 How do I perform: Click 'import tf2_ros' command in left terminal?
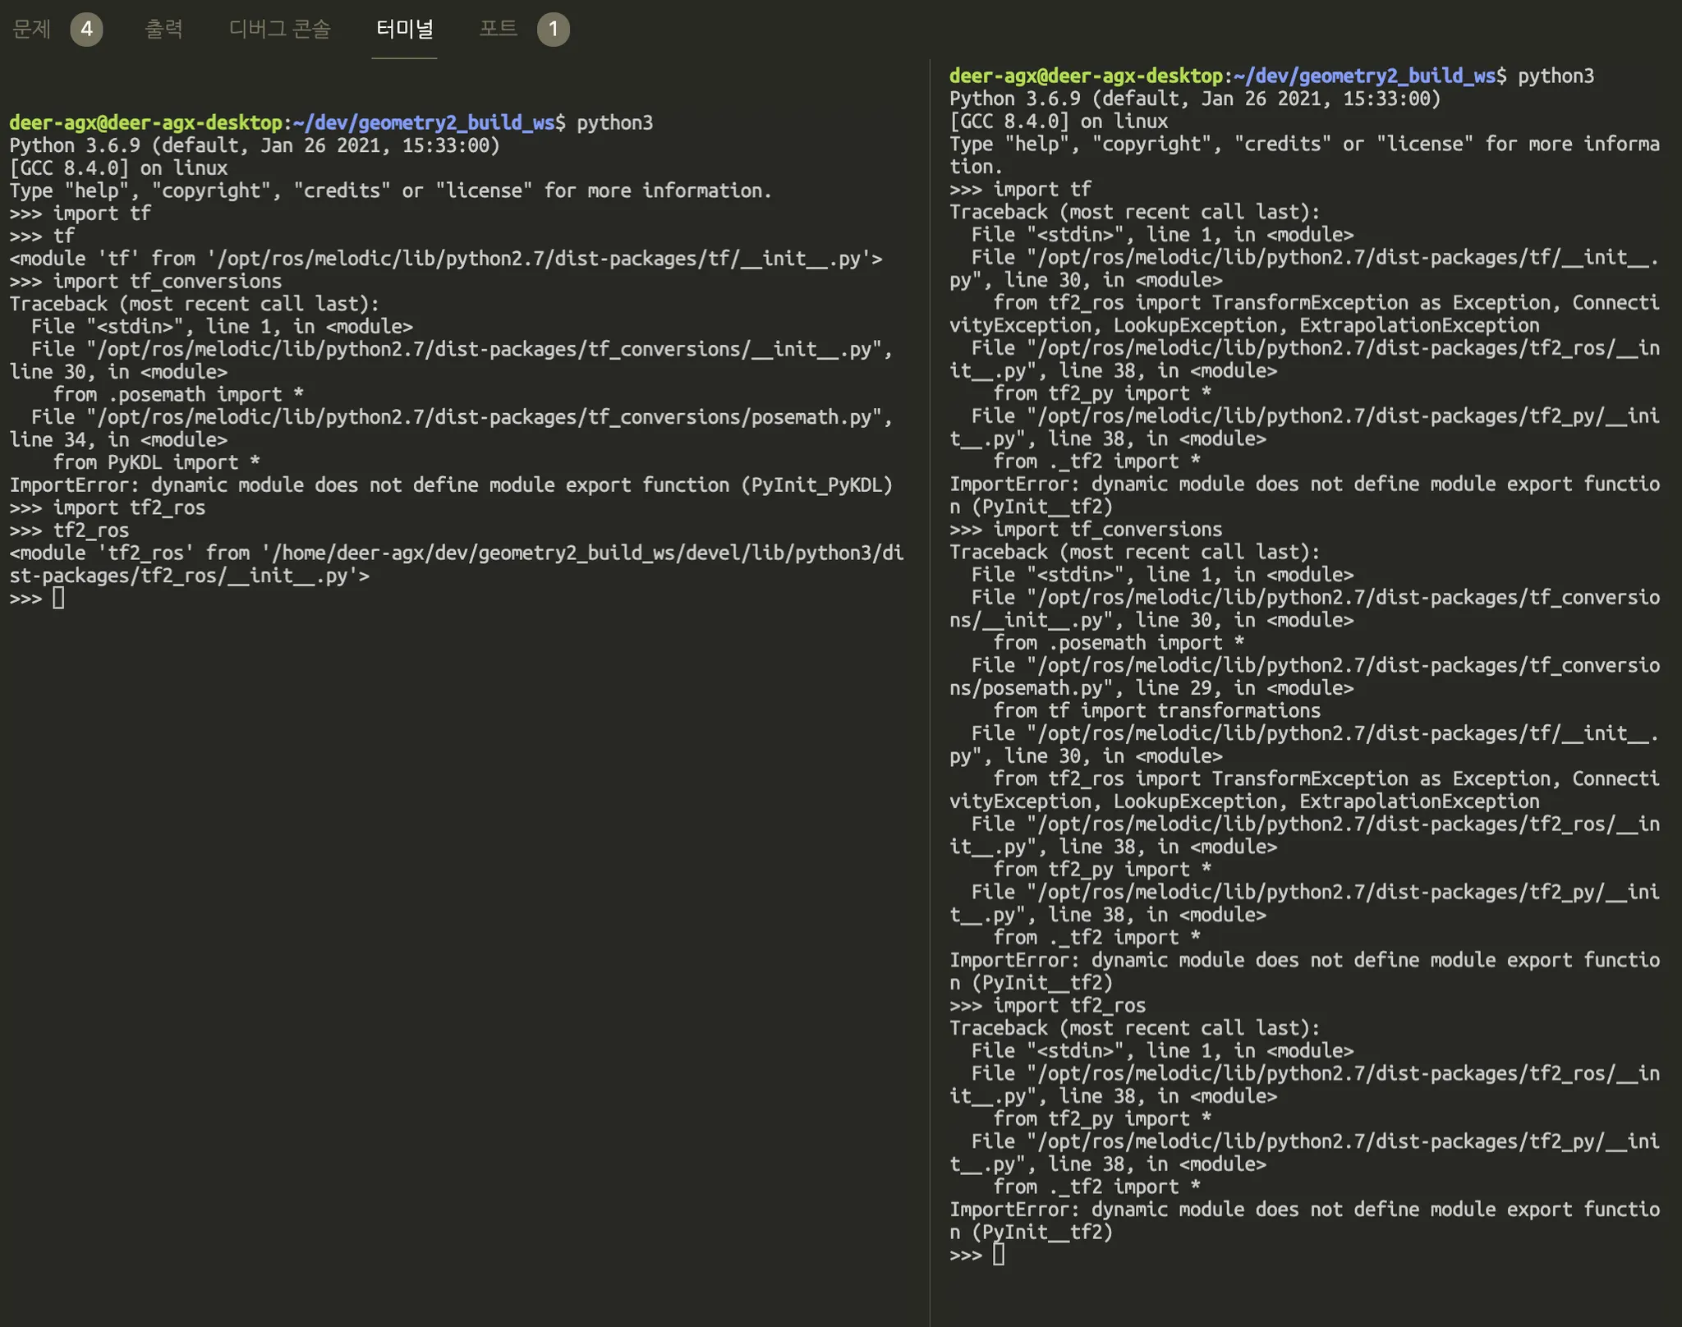pos(129,507)
